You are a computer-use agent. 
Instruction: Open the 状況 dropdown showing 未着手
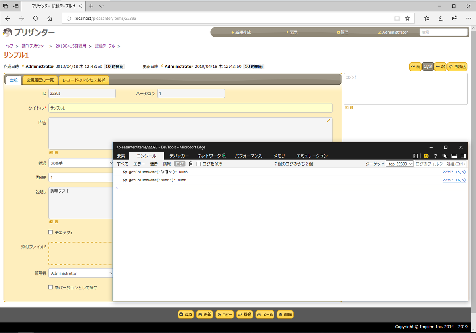81,163
